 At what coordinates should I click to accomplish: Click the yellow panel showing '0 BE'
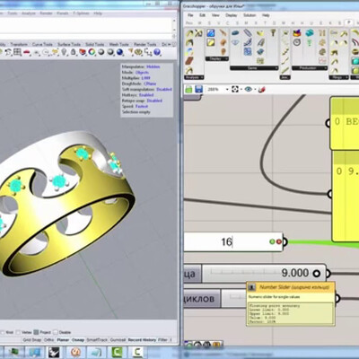(345, 123)
